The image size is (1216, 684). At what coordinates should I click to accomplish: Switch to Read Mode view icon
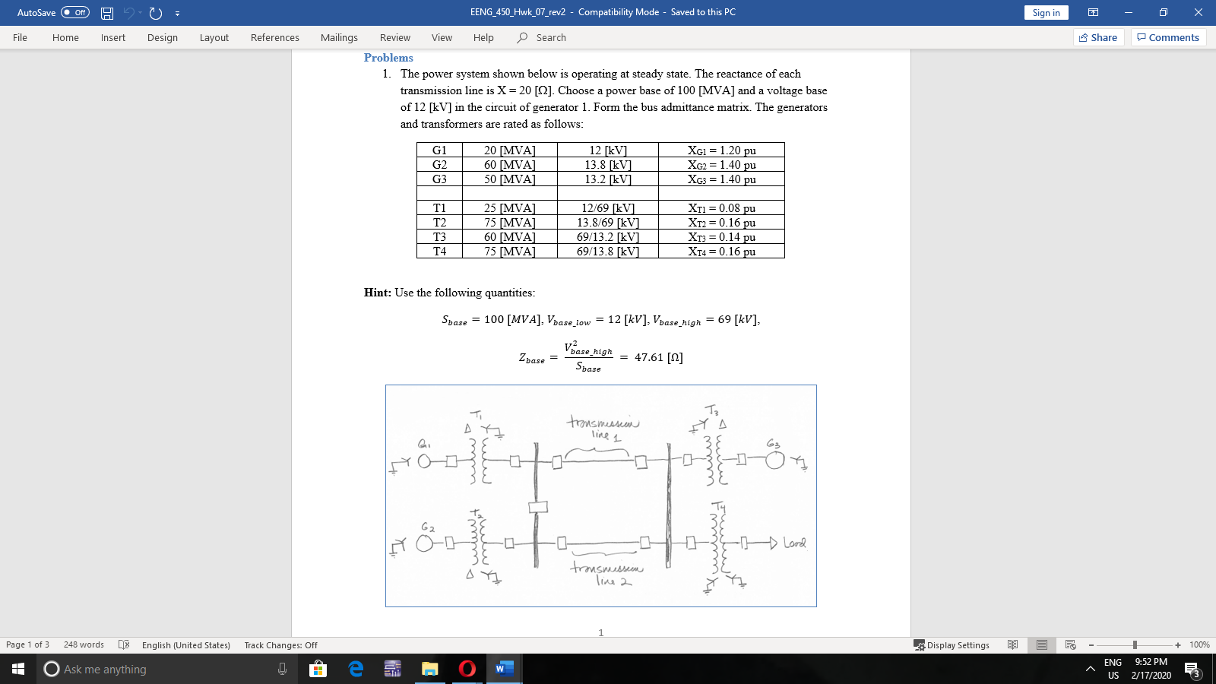[x=1014, y=644]
